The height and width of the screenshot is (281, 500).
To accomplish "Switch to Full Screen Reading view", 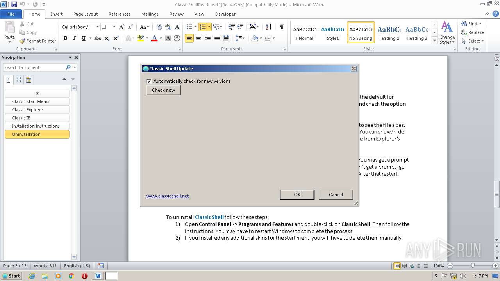I will pos(404,266).
